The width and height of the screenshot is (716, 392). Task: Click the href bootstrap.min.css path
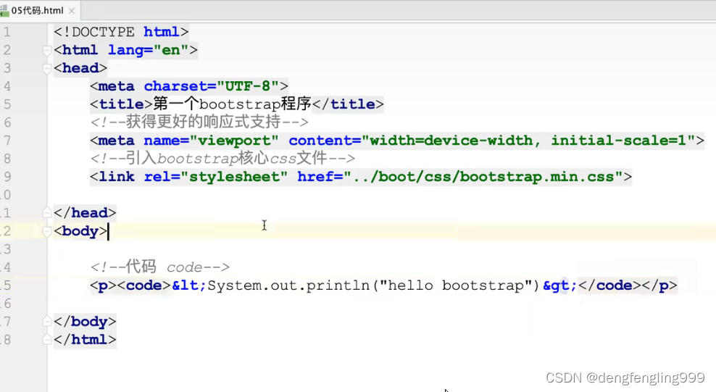[483, 177]
